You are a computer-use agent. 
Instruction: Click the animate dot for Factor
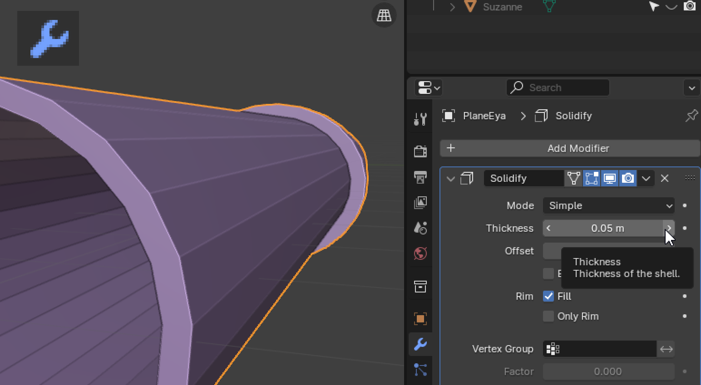[x=685, y=371]
